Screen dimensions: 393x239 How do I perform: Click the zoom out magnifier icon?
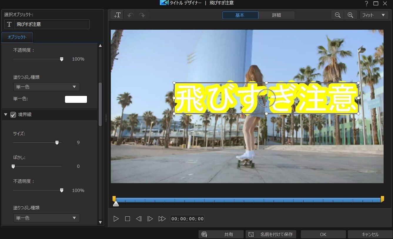338,15
